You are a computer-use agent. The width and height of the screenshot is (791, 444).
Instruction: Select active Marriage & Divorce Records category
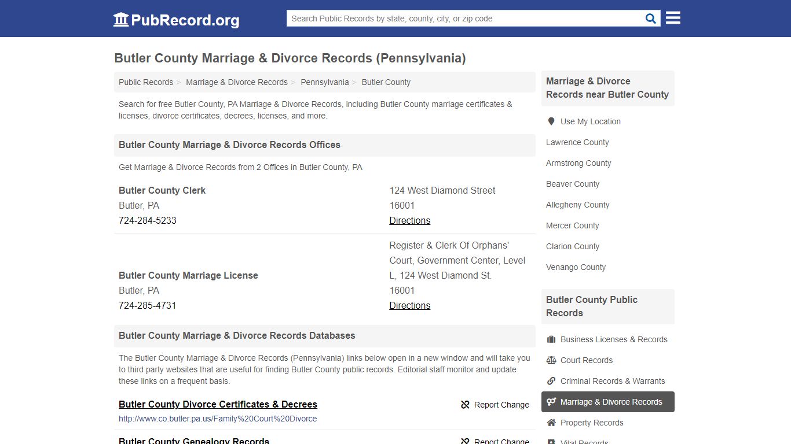pos(608,402)
